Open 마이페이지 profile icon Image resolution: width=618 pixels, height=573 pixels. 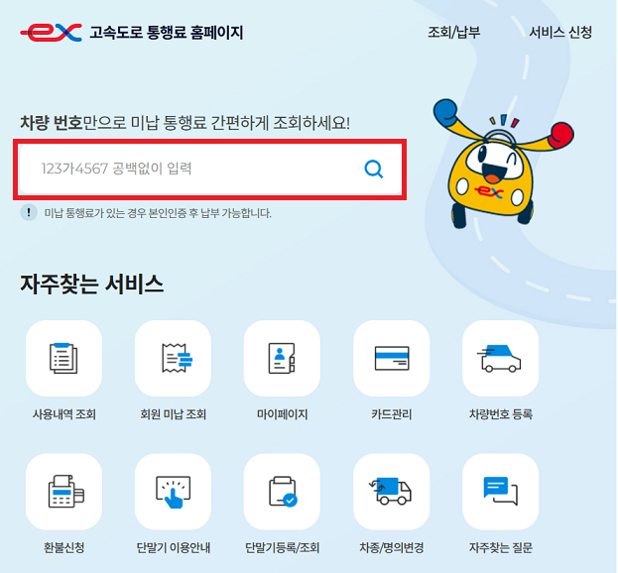(282, 358)
